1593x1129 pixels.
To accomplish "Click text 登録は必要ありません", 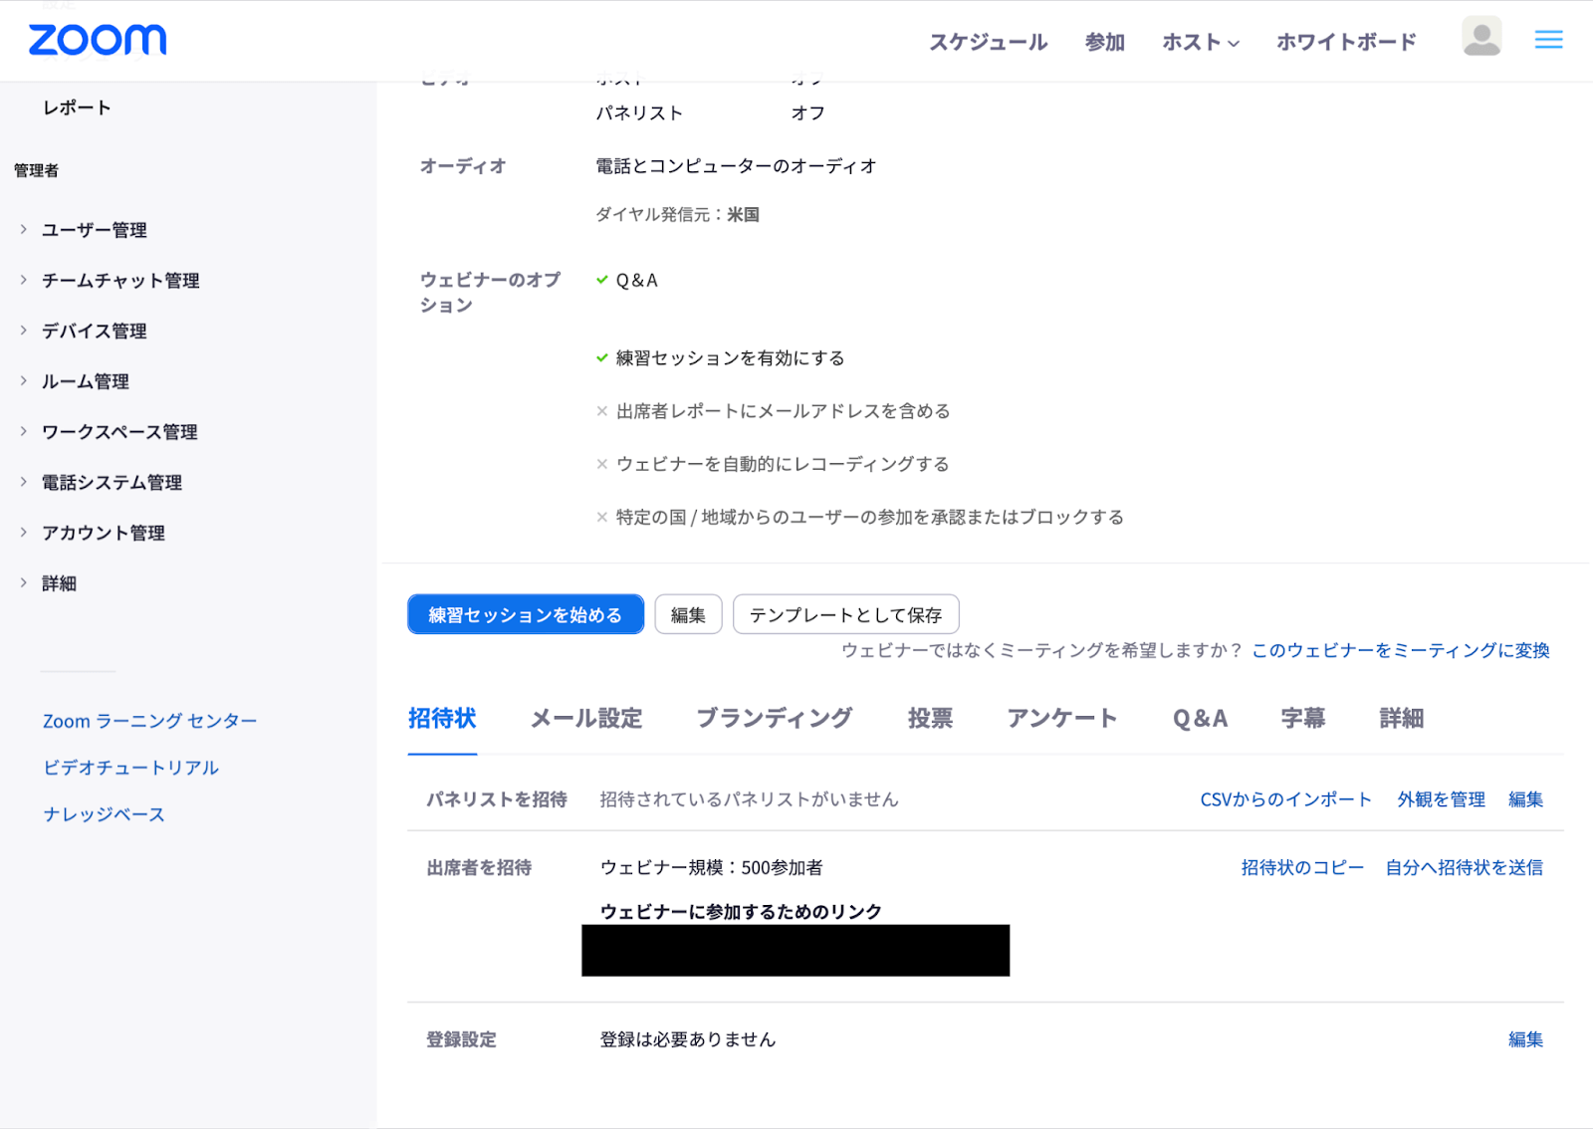I will pyautogui.click(x=687, y=1039).
